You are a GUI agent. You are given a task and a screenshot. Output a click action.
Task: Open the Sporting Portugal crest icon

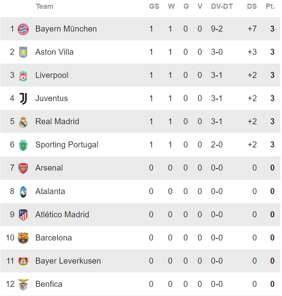click(x=23, y=145)
